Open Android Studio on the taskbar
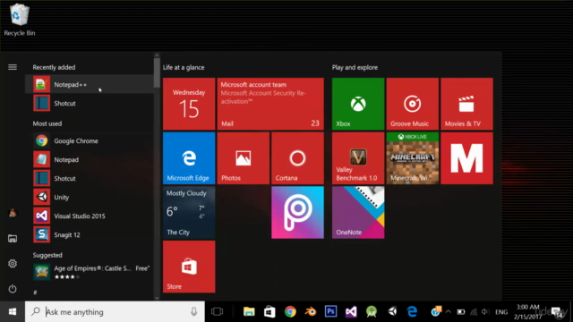 [x=372, y=312]
